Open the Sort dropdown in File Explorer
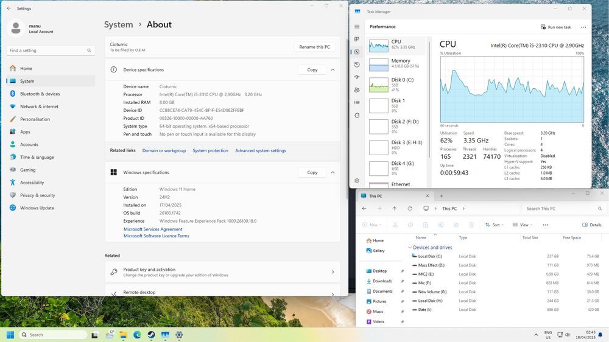This screenshot has height=342, width=609. pos(494,225)
